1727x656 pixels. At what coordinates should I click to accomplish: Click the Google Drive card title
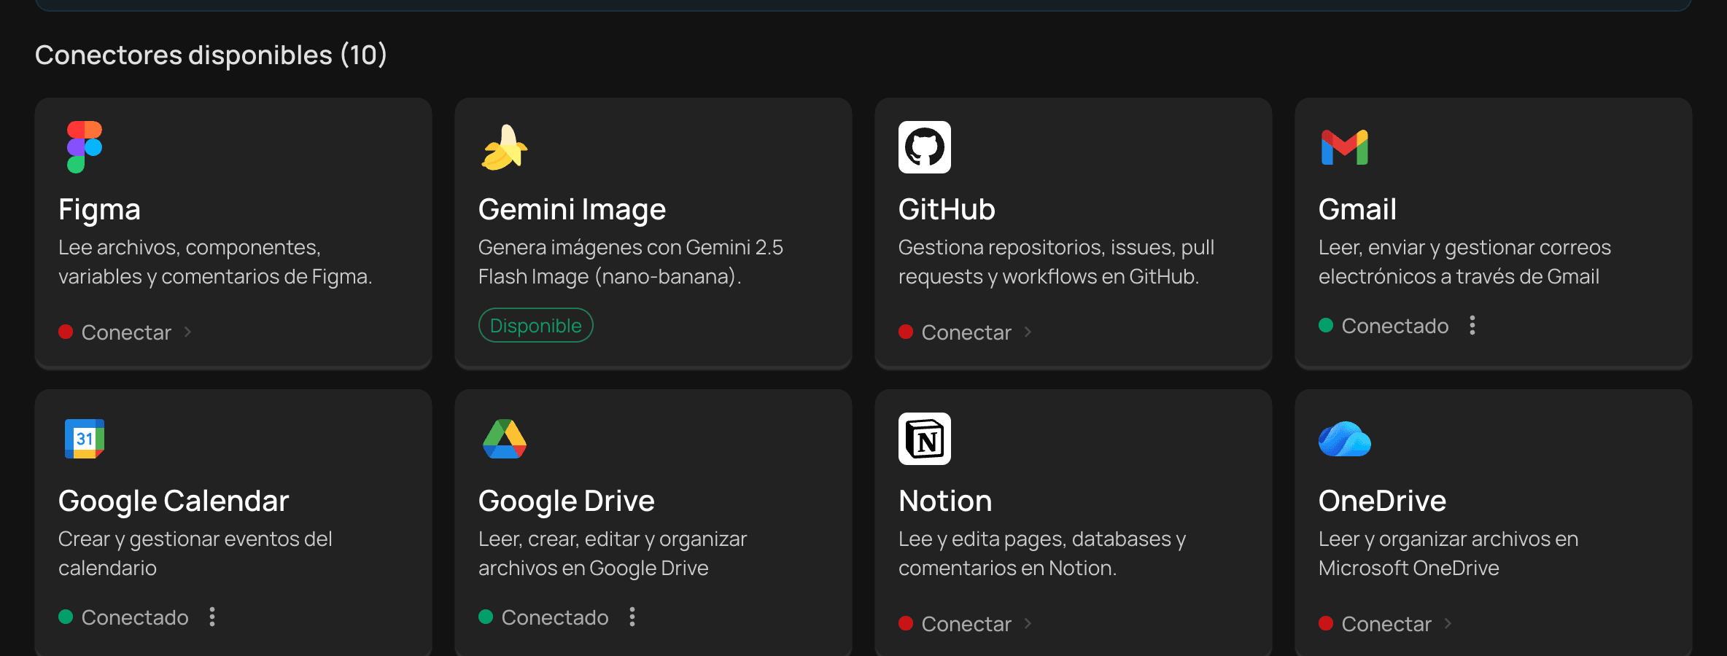[567, 501]
